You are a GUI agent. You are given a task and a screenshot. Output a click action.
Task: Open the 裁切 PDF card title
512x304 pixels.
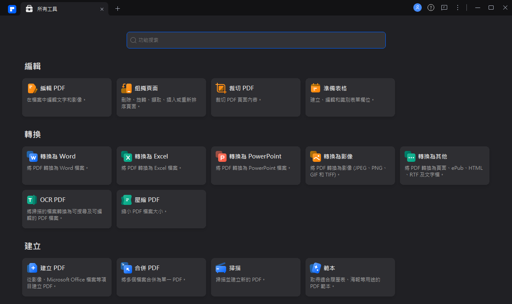pos(242,88)
